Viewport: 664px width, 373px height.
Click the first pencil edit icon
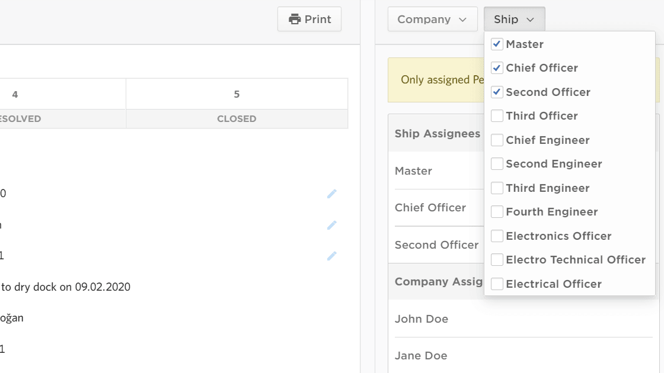tap(332, 194)
